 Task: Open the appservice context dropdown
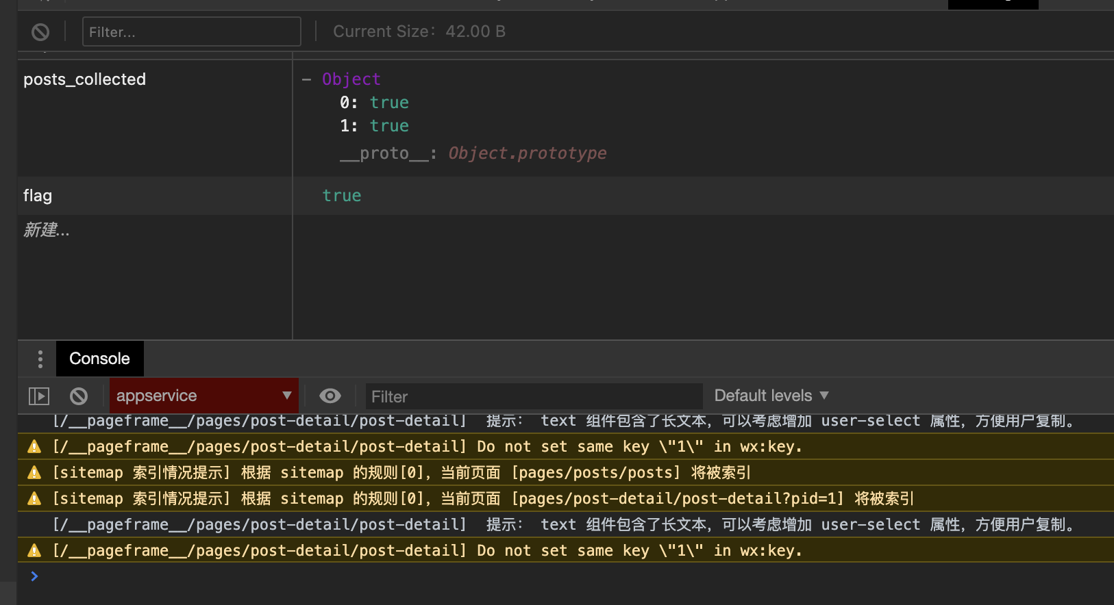(204, 396)
